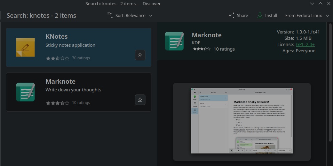The image size is (333, 166).
Task: Click 'Write down your thoughts' description
Action: pyautogui.click(x=73, y=90)
